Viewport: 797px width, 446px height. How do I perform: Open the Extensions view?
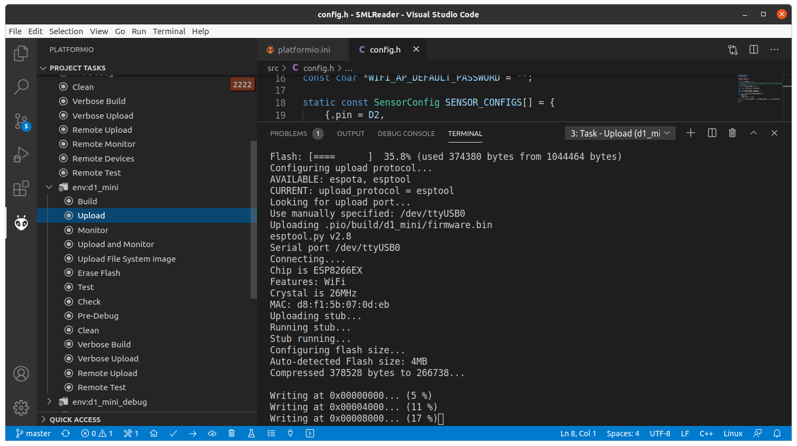point(21,189)
